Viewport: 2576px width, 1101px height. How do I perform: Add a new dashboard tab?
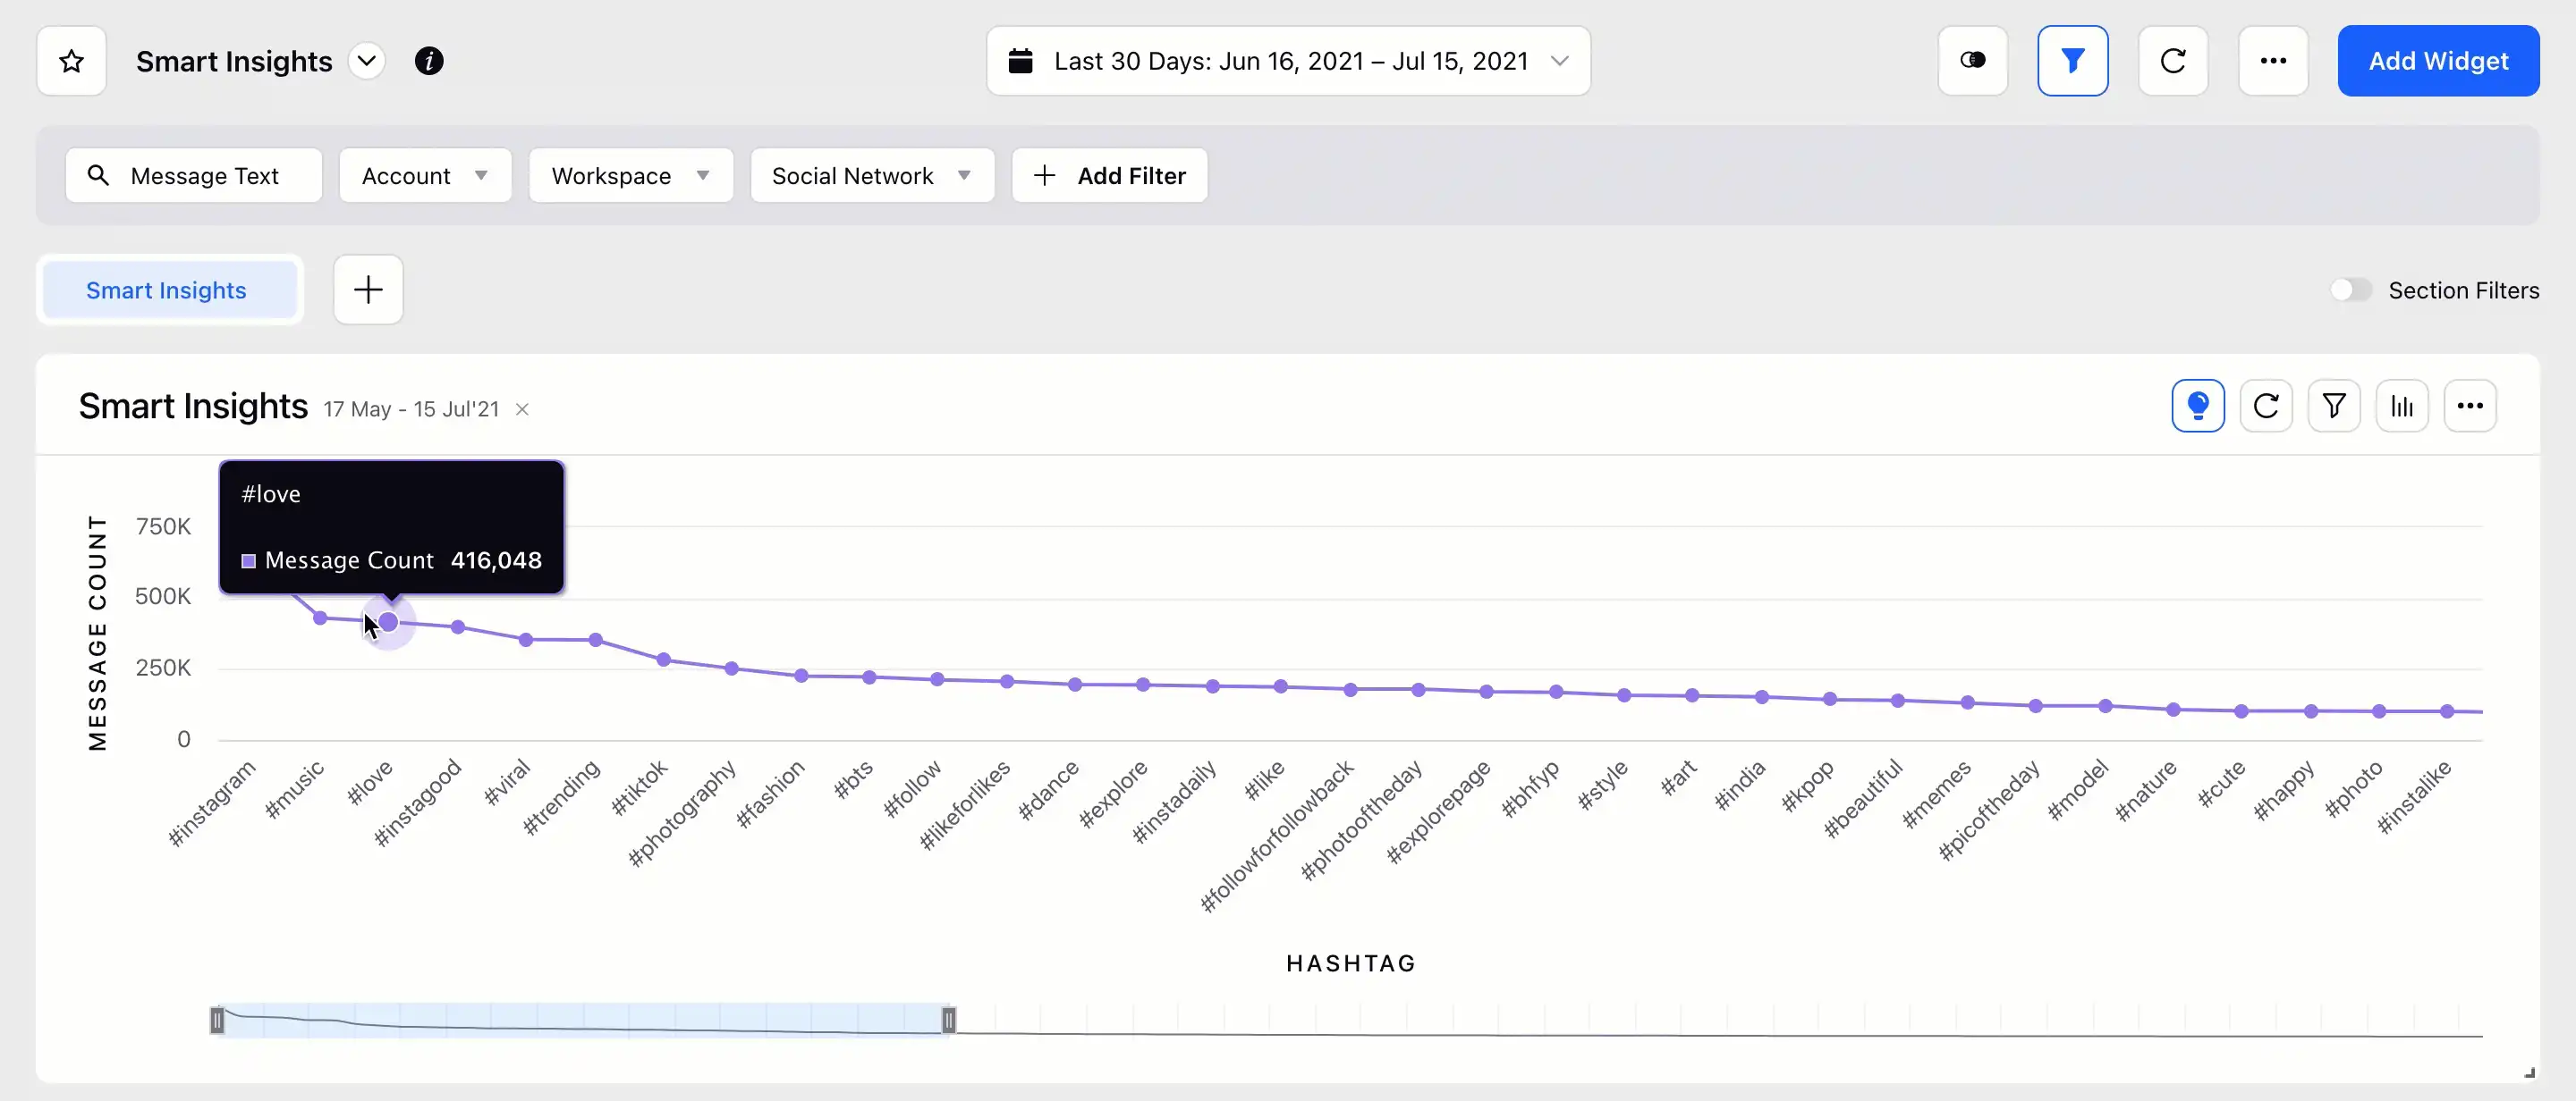tap(368, 290)
